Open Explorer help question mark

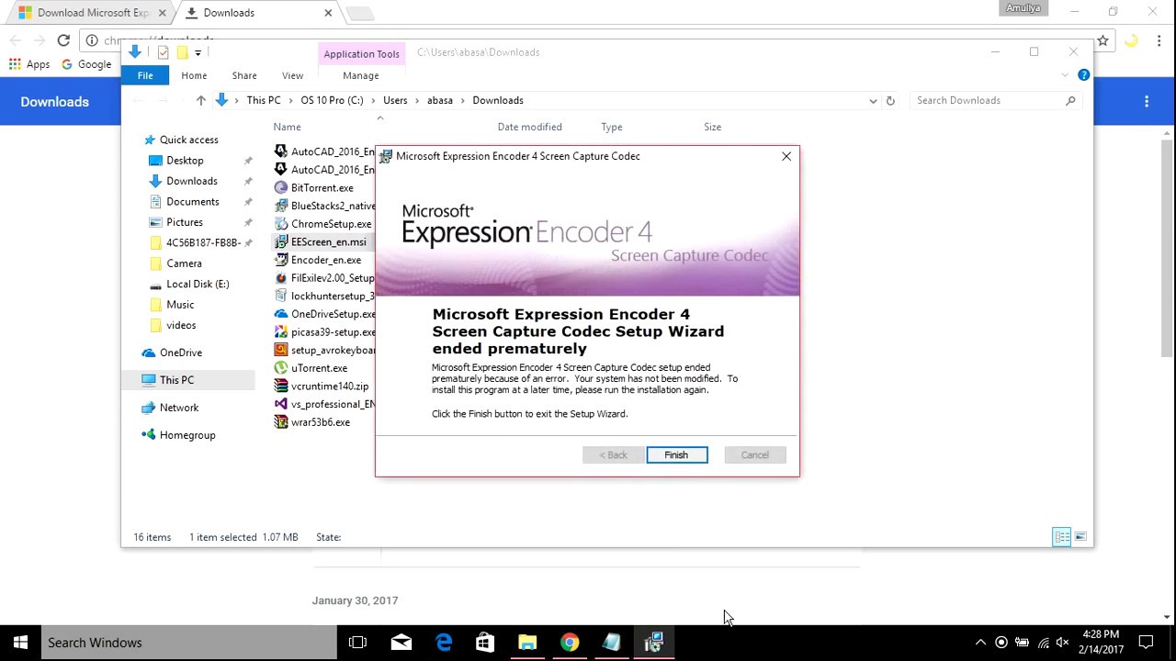[1084, 75]
